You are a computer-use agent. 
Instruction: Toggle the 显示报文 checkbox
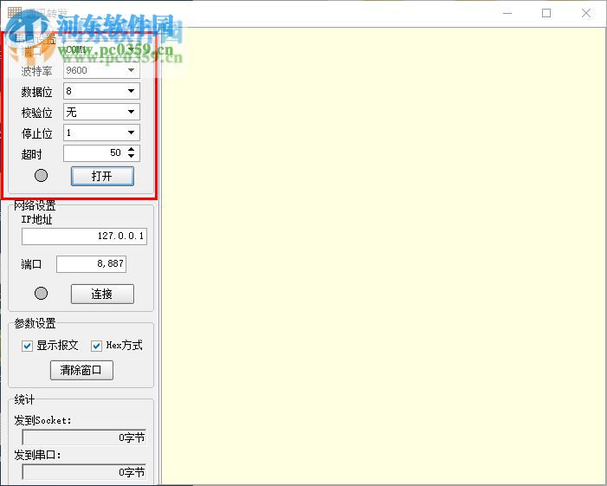point(27,346)
